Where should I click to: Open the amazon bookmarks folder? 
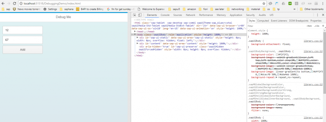[189, 9]
